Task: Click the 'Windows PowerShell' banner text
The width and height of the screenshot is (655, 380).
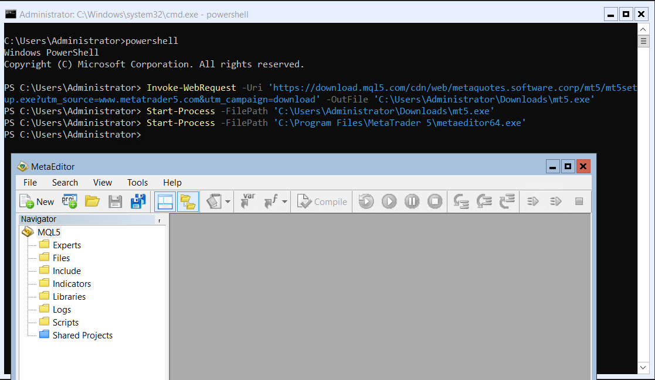Action: [52, 53]
